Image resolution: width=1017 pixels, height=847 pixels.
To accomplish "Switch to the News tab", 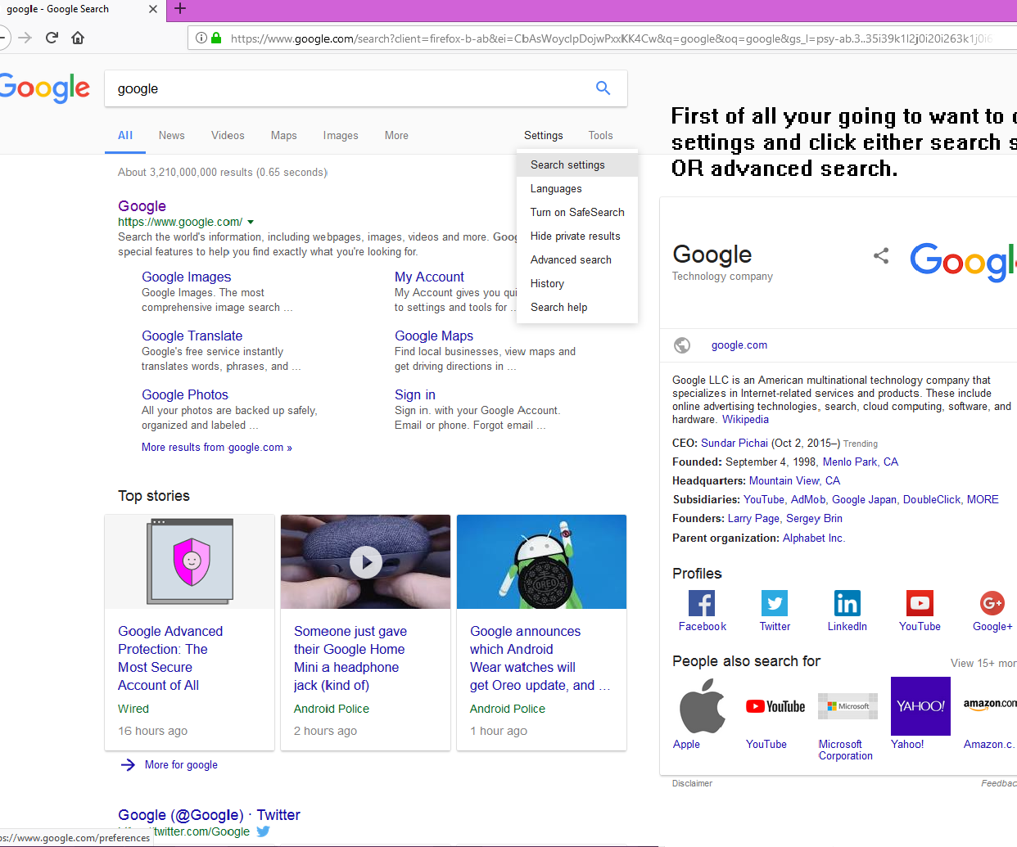I will (171, 135).
